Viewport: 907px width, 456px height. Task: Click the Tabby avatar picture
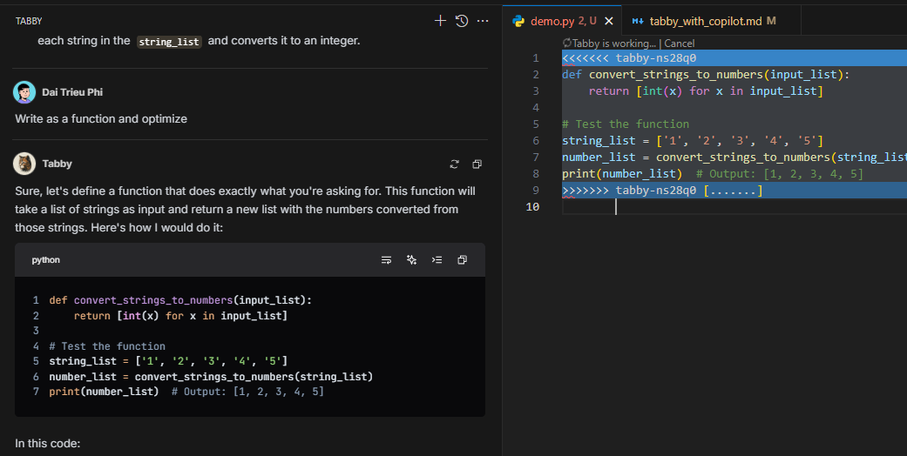24,163
